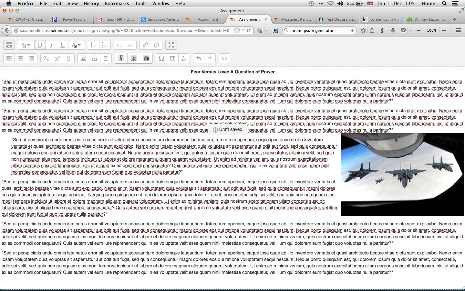Screen dimensions: 465x291
Task: Click the record audio microphone icon
Action: [121, 58]
